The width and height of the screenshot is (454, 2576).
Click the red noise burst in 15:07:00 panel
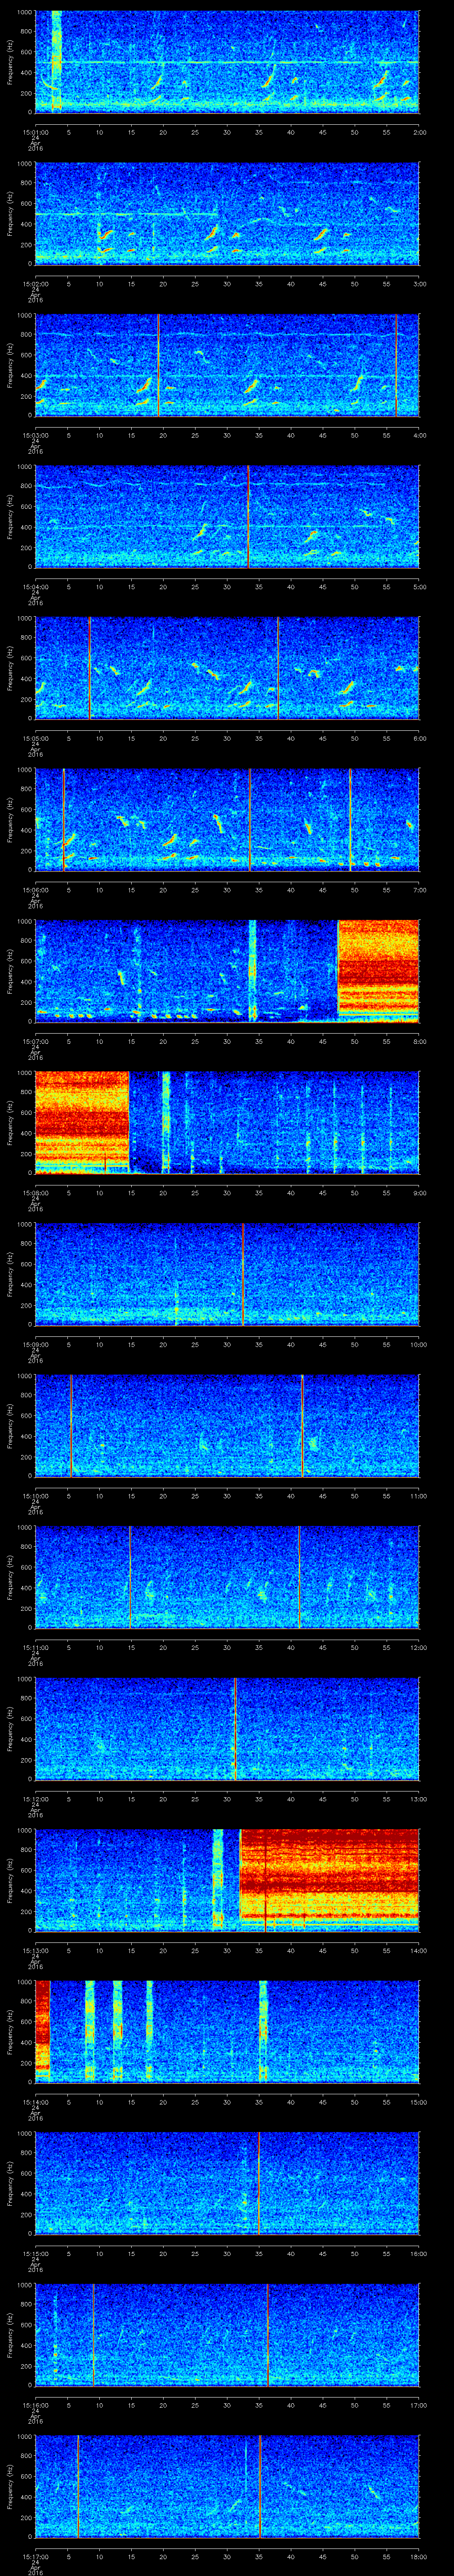[x=378, y=971]
